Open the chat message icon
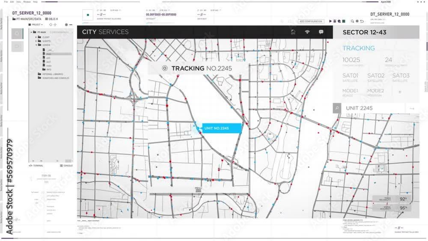 pos(321,32)
